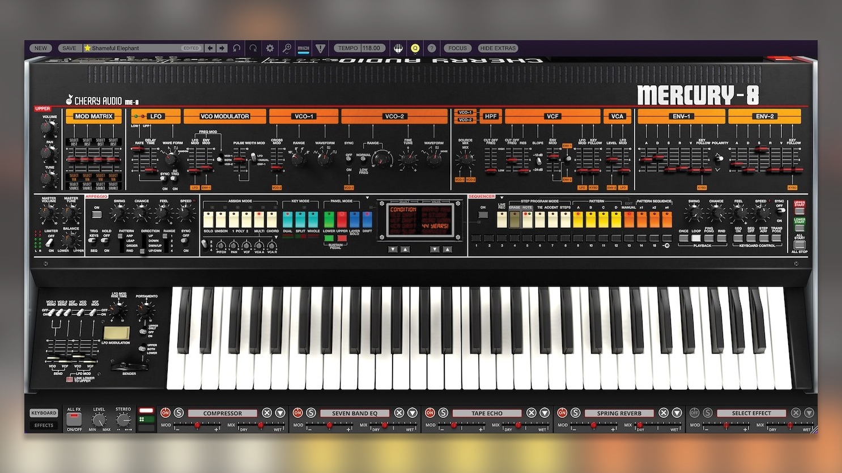This screenshot has width=842, height=473.
Task: Open the help question mark icon
Action: tap(431, 48)
